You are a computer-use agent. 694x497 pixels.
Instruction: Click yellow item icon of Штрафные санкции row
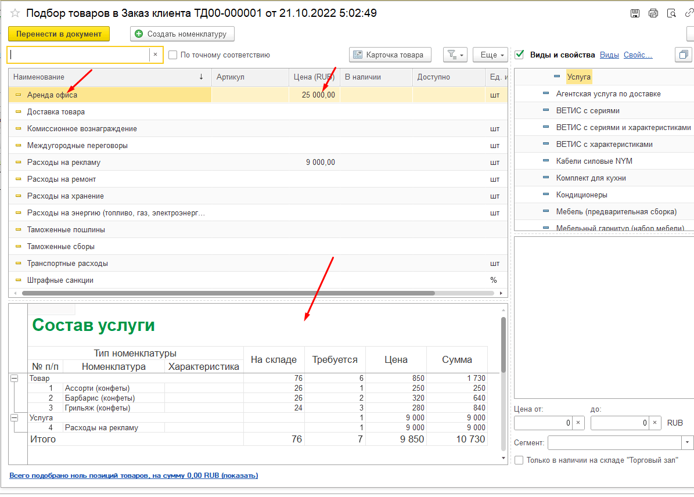click(18, 280)
